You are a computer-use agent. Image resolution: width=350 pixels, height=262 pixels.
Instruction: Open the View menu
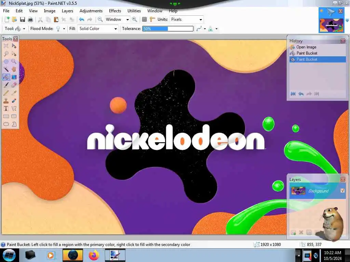click(33, 11)
